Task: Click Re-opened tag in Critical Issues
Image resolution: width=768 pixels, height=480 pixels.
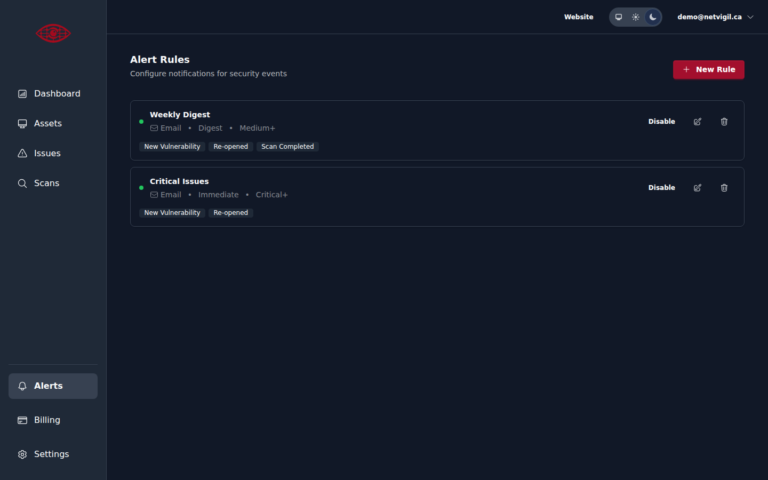Action: click(x=231, y=213)
